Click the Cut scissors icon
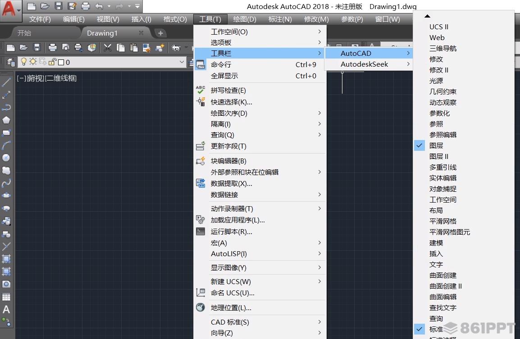This screenshot has width=520, height=339. click(107, 47)
